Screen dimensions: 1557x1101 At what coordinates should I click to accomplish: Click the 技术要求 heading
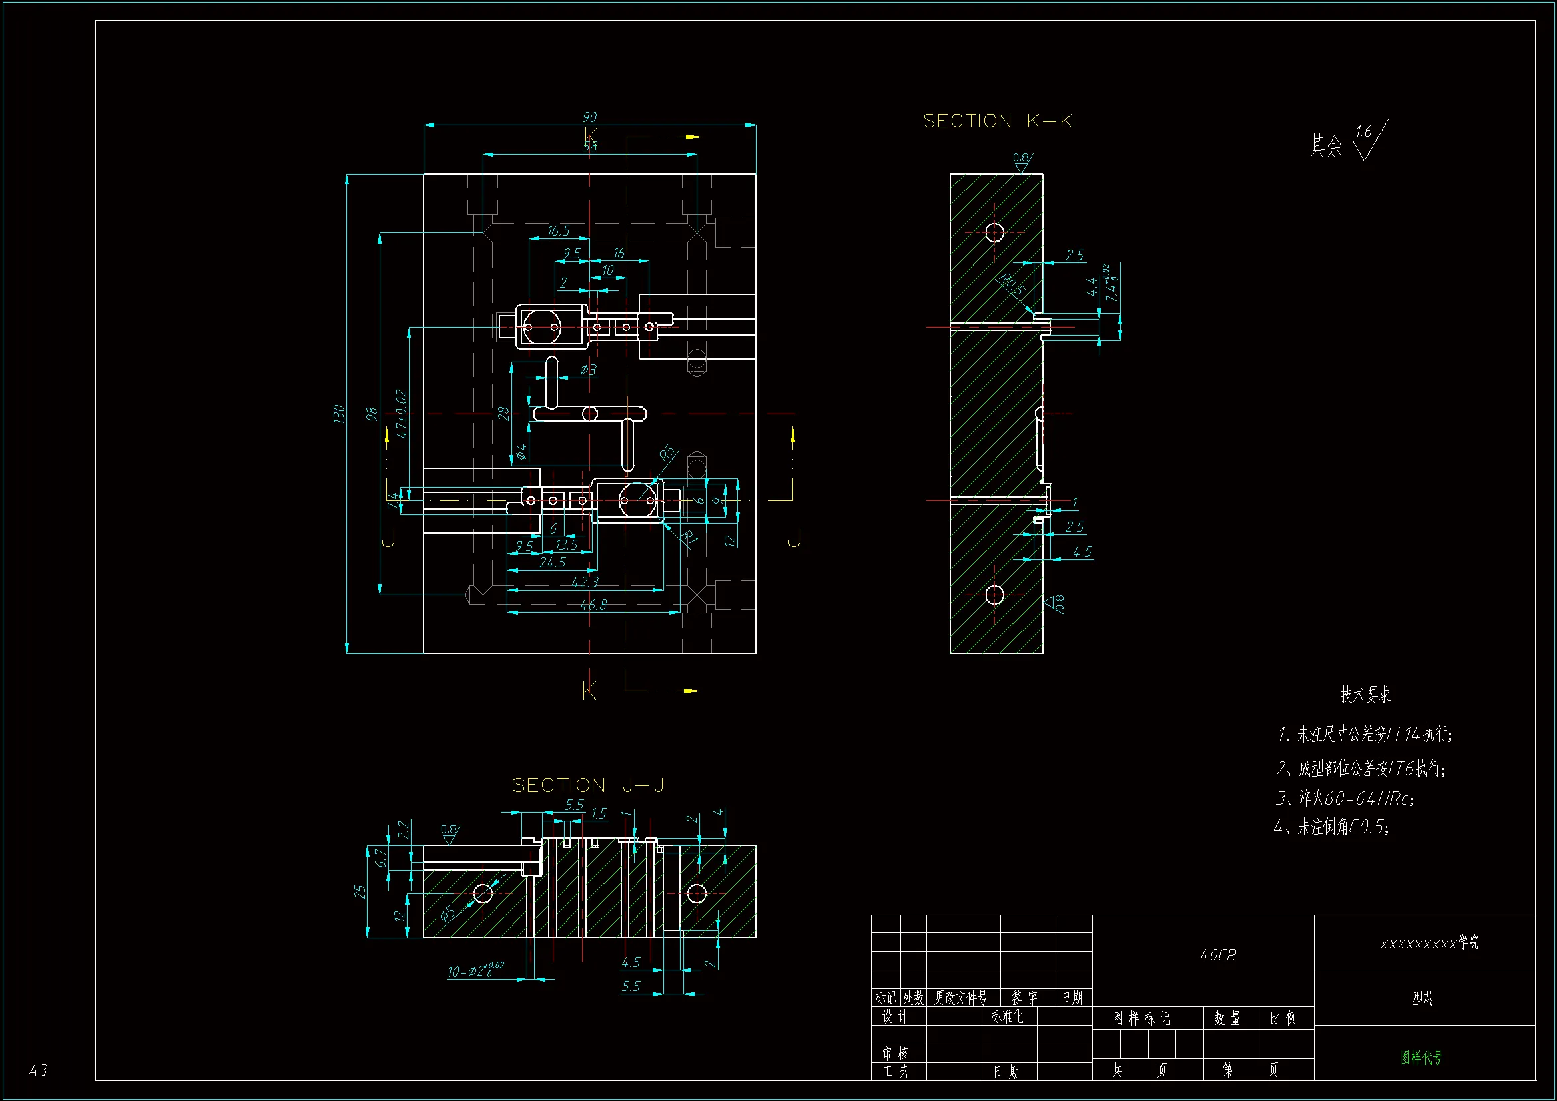click(1365, 695)
